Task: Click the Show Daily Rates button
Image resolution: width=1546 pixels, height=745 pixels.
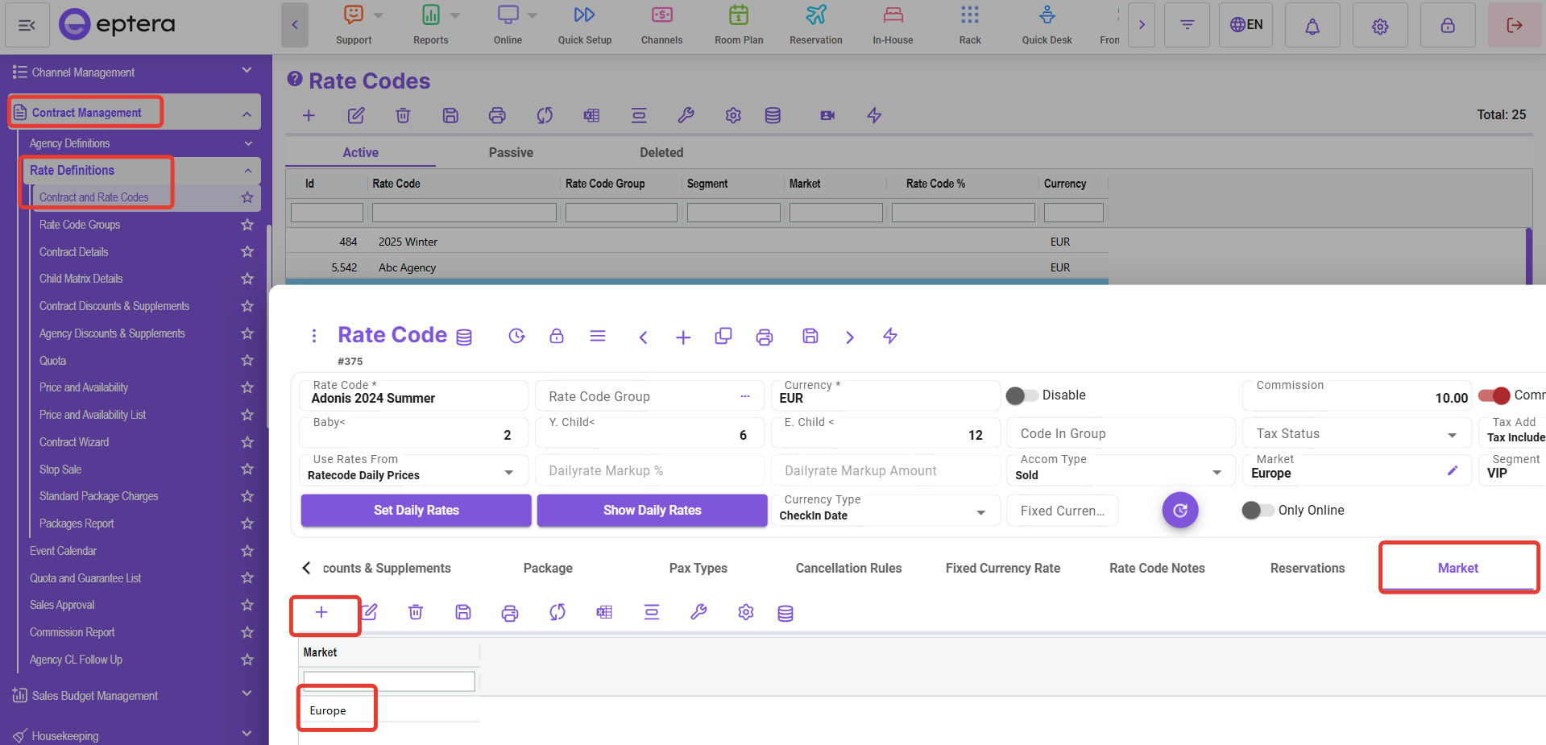Action: 652,511
